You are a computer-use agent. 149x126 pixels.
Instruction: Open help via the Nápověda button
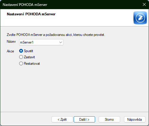[x=135, y=120]
